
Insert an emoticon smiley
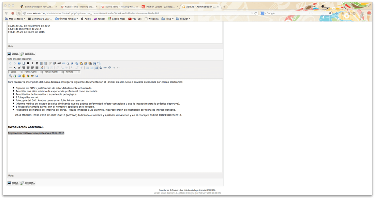tap(24, 76)
